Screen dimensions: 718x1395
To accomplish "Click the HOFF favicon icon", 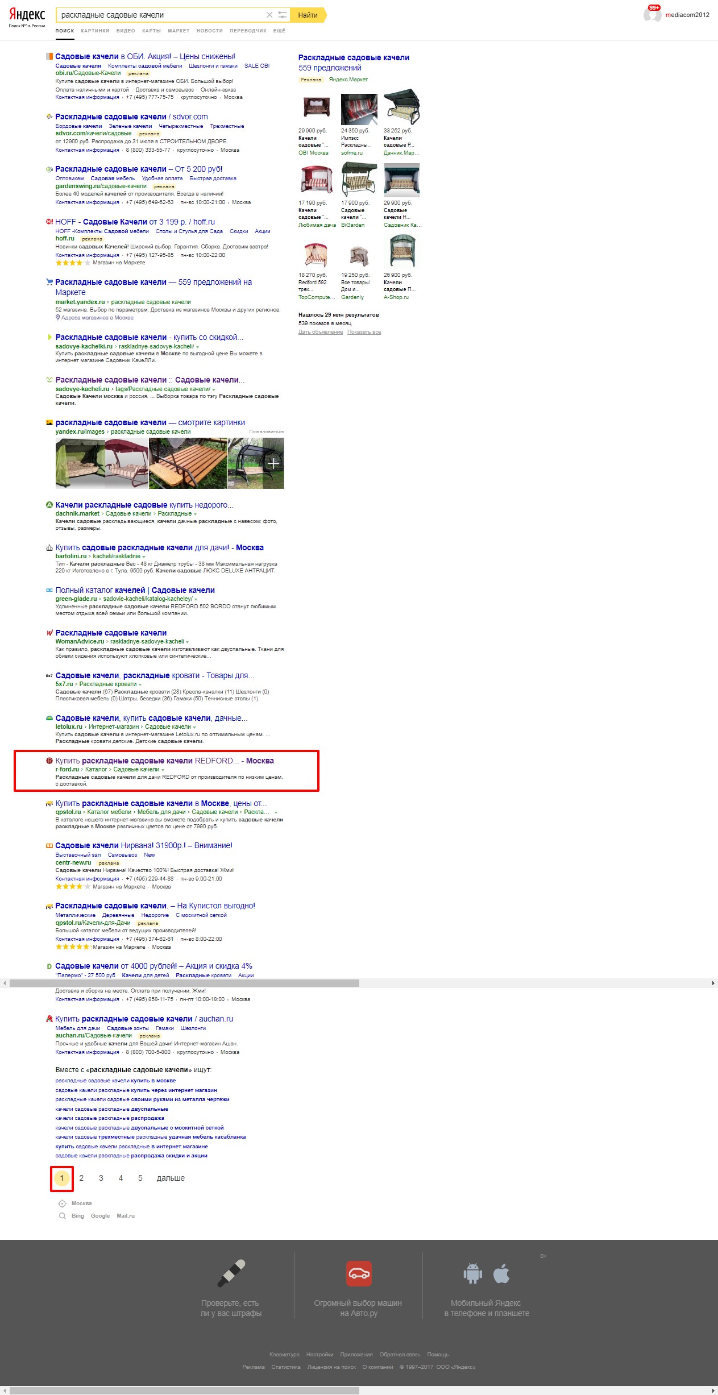I will click(49, 222).
